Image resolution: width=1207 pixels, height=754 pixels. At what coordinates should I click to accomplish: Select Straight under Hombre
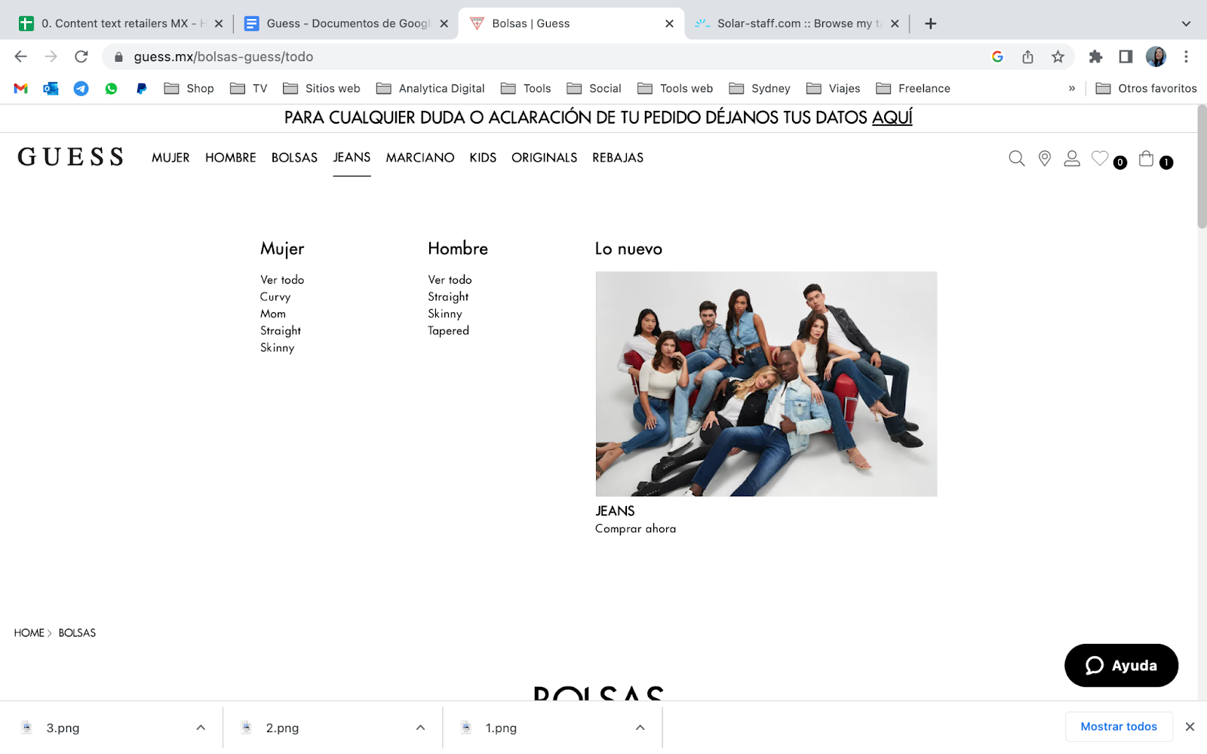pyautogui.click(x=448, y=297)
